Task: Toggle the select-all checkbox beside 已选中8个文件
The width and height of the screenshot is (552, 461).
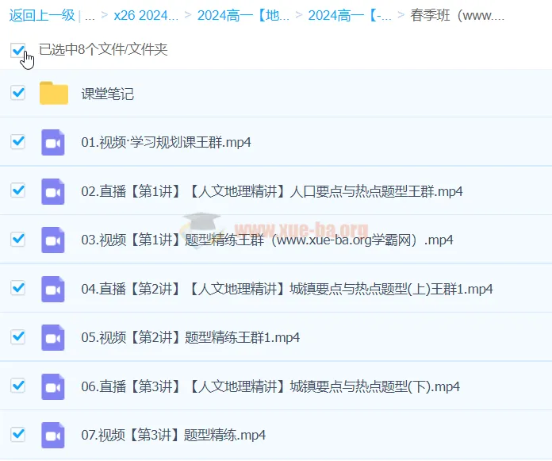Action: (x=18, y=50)
